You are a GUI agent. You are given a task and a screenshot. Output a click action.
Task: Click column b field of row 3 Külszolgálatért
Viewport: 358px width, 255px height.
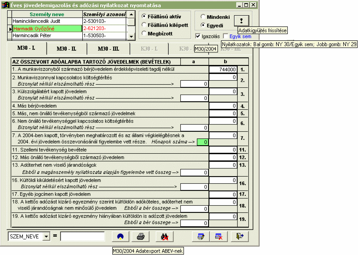223,91
